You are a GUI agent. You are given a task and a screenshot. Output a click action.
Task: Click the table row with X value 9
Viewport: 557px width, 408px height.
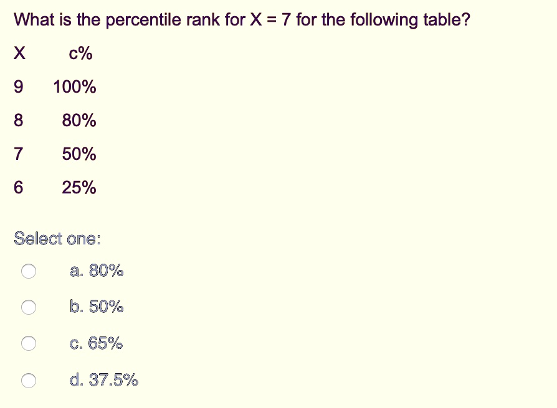click(19, 86)
